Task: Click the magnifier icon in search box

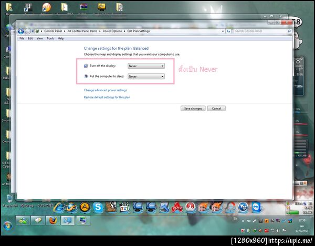Action: point(289,31)
